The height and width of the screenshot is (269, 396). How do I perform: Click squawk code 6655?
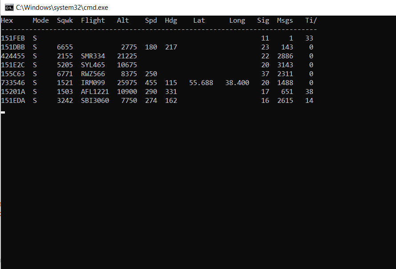coord(65,47)
